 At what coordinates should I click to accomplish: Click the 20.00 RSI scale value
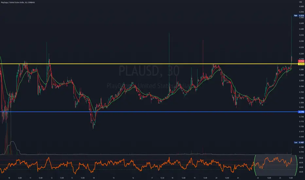click(x=301, y=172)
